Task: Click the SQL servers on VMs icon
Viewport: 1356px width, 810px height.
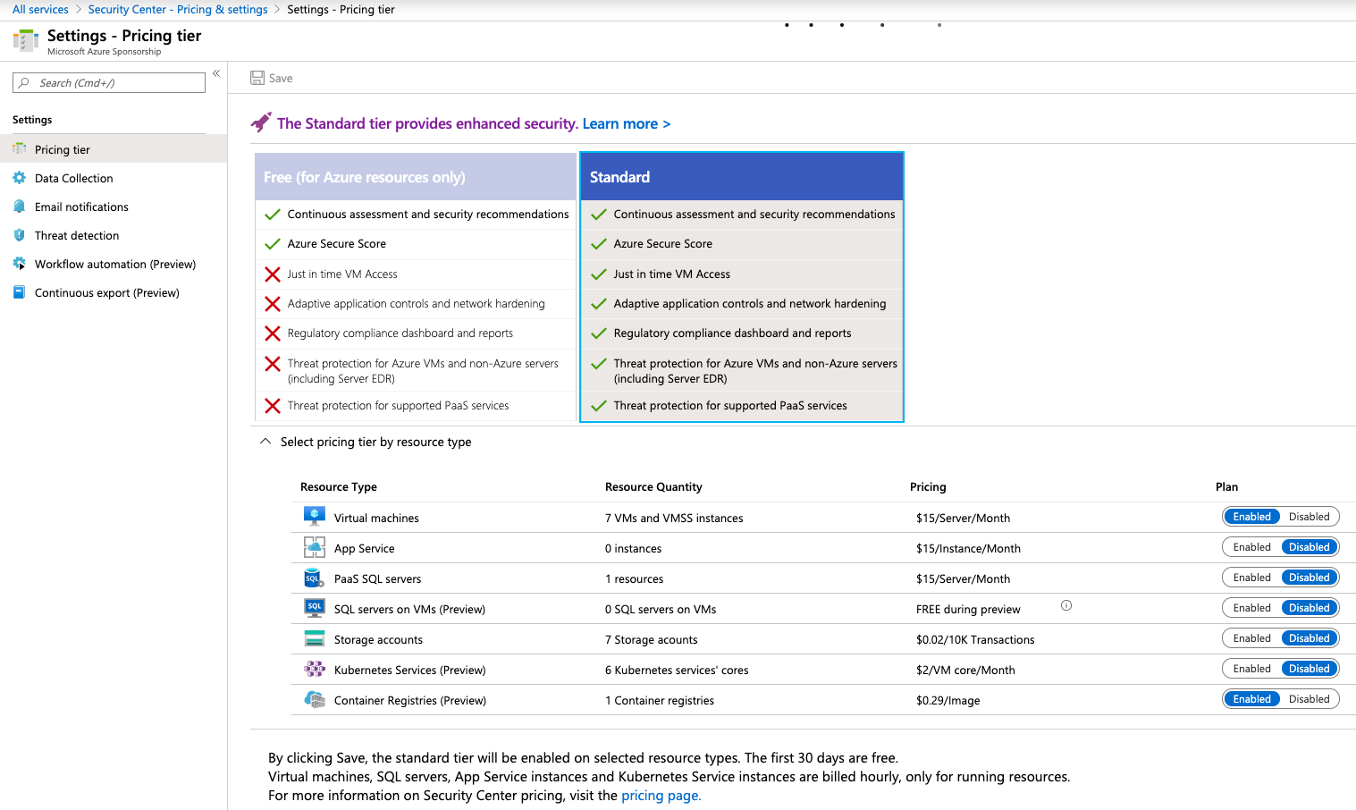Action: pos(314,607)
